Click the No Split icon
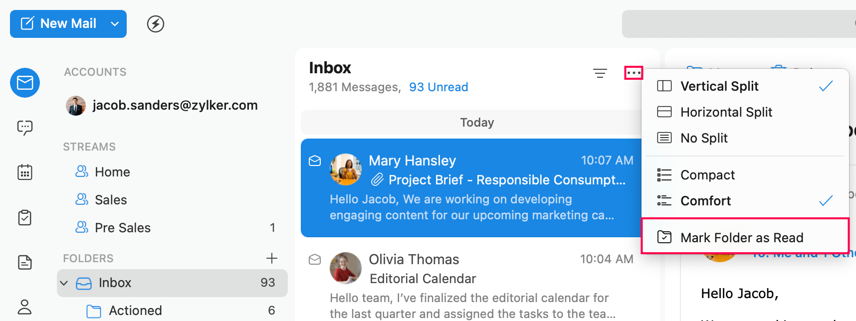 pyautogui.click(x=664, y=138)
